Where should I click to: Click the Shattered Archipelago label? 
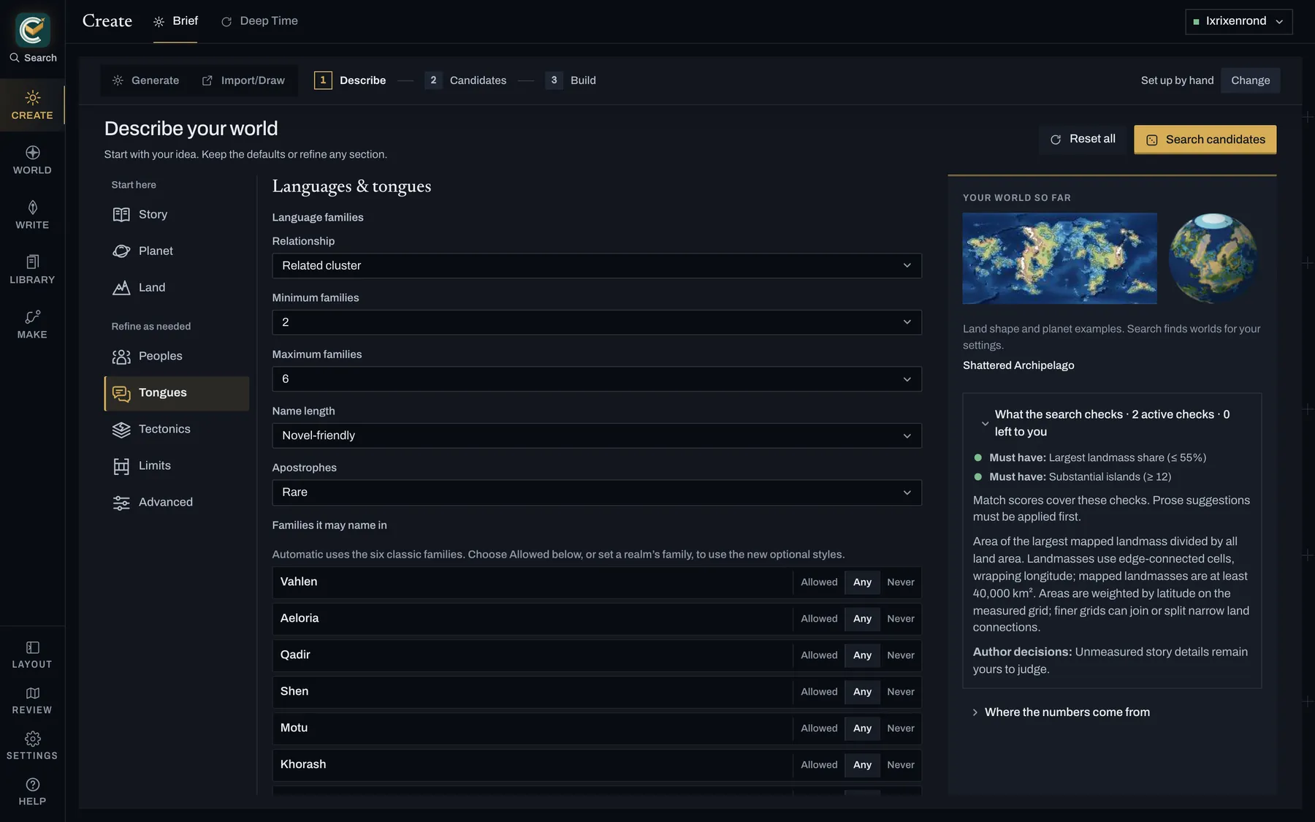tap(1018, 365)
